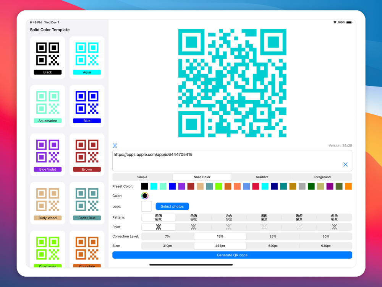Pick the black preset color swatch
382x287 pixels.
144,186
